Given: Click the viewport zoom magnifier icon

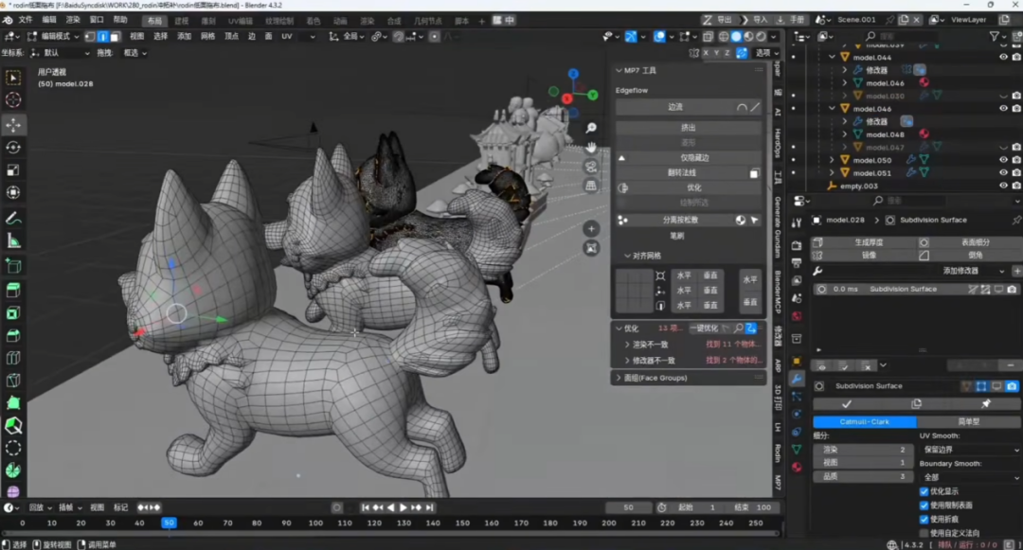Looking at the screenshot, I should 591,128.
